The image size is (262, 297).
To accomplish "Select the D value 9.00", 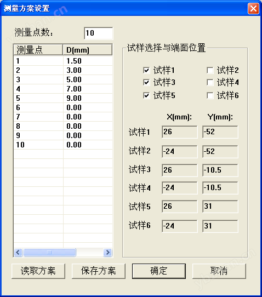I will tap(74, 98).
